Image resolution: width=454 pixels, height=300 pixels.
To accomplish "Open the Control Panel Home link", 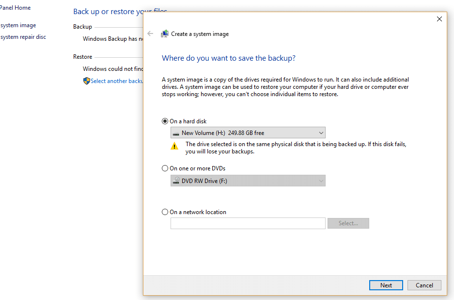I will pos(15,8).
